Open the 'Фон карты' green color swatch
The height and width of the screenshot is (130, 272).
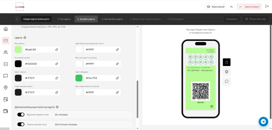(x=18, y=49)
